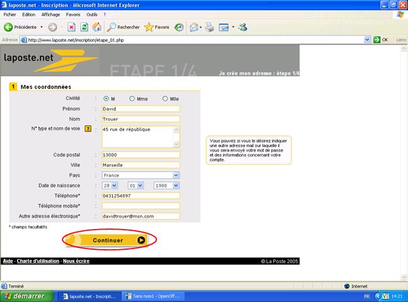Click the page scrollbar down arrow
The image size is (408, 302).
(x=404, y=277)
